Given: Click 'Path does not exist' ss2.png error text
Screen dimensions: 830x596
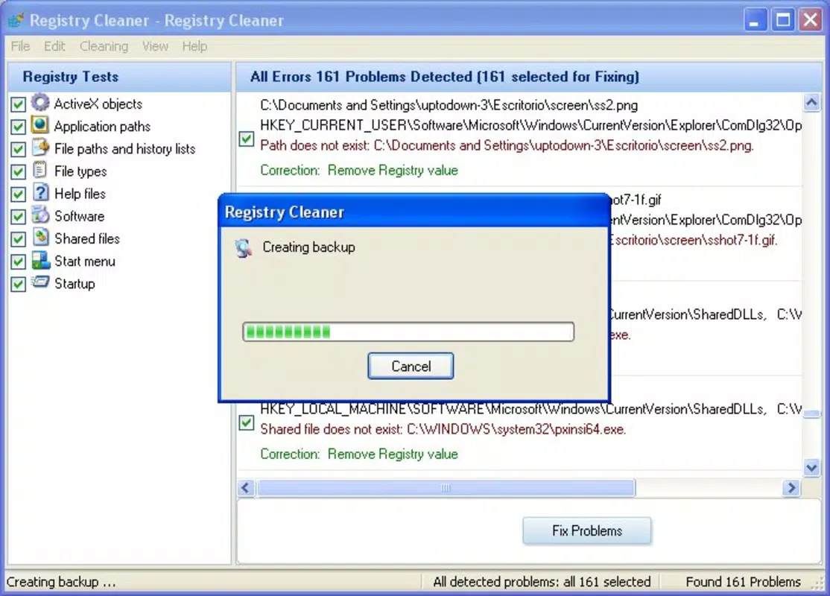Looking at the screenshot, I should click(x=507, y=145).
